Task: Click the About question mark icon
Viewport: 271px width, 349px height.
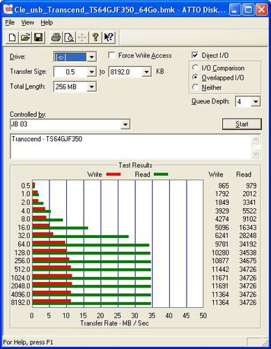Action: [95, 37]
